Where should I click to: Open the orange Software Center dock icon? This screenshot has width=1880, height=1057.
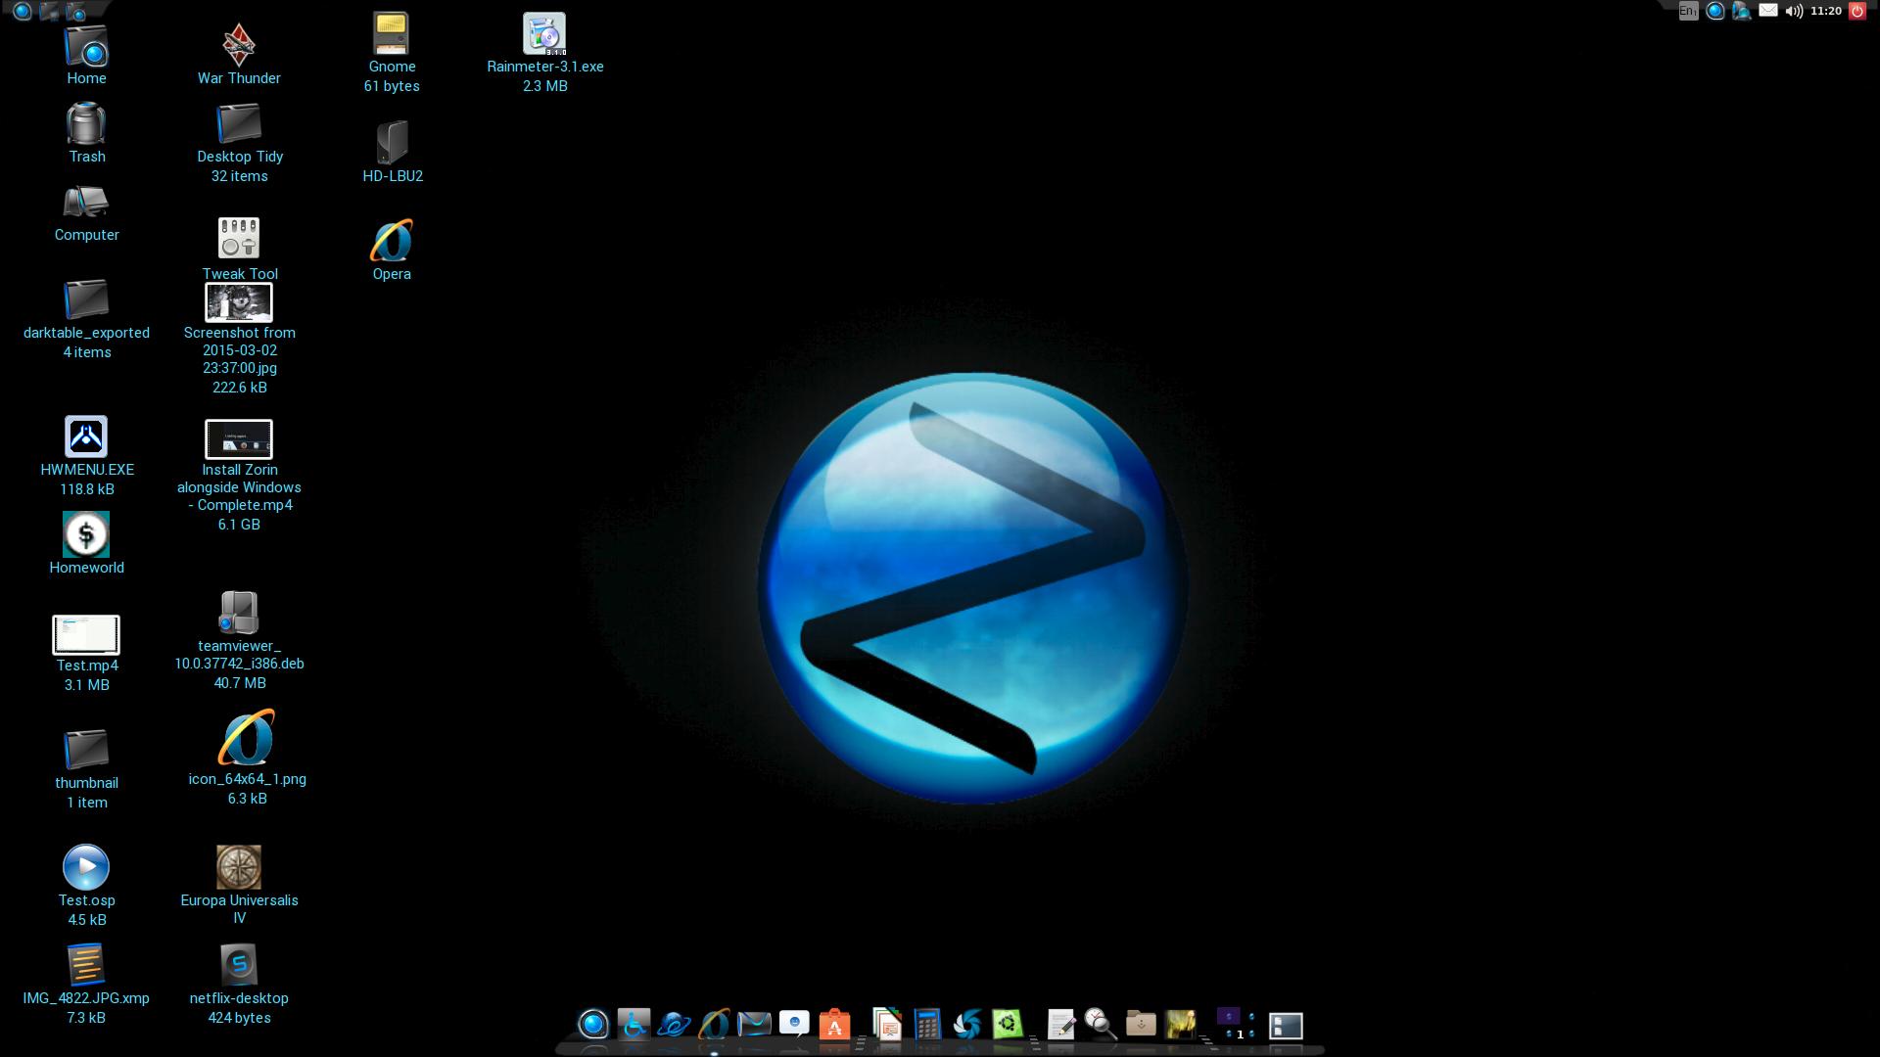(834, 1025)
